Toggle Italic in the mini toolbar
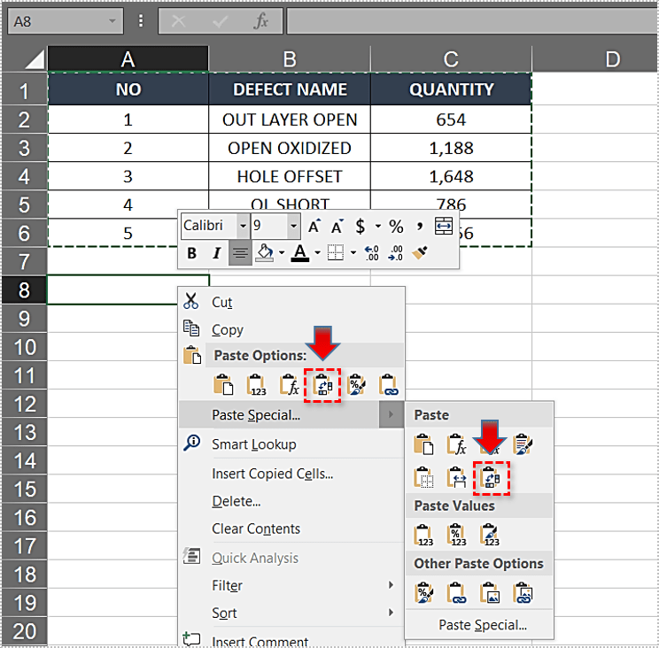 216,254
